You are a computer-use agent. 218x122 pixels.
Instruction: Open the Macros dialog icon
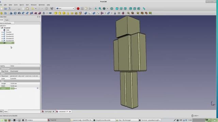pos(86,8)
